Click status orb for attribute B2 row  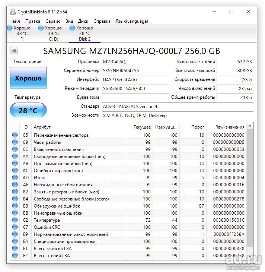(x=15, y=192)
